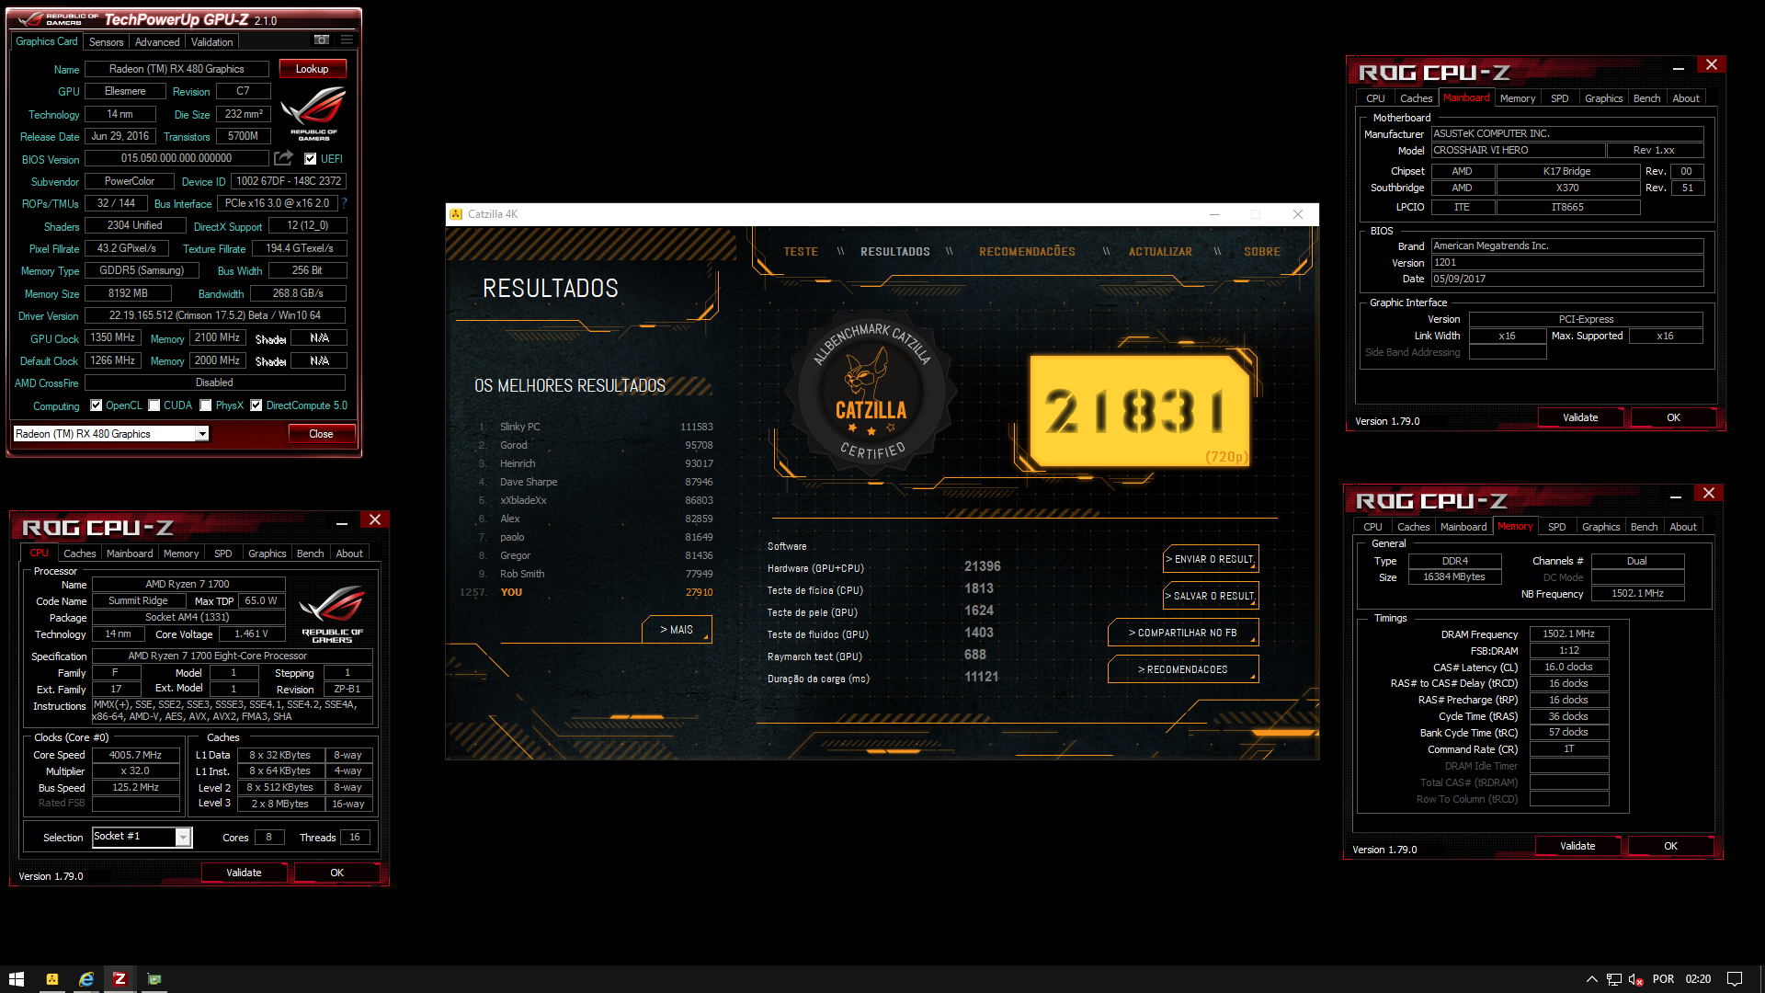This screenshot has height=993, width=1765.
Task: Open the Advanced tab in GPU-Z
Action: click(x=157, y=42)
